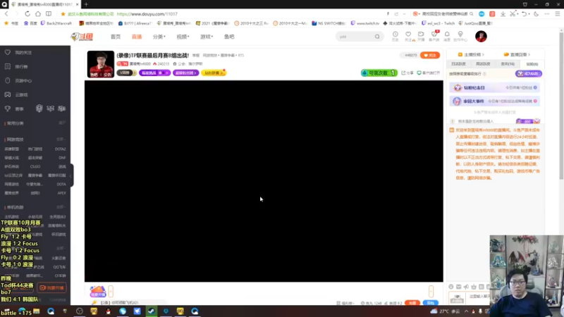The height and width of the screenshot is (317, 564).
Task: Click the purple challenge pill under title
Action: (x=154, y=73)
